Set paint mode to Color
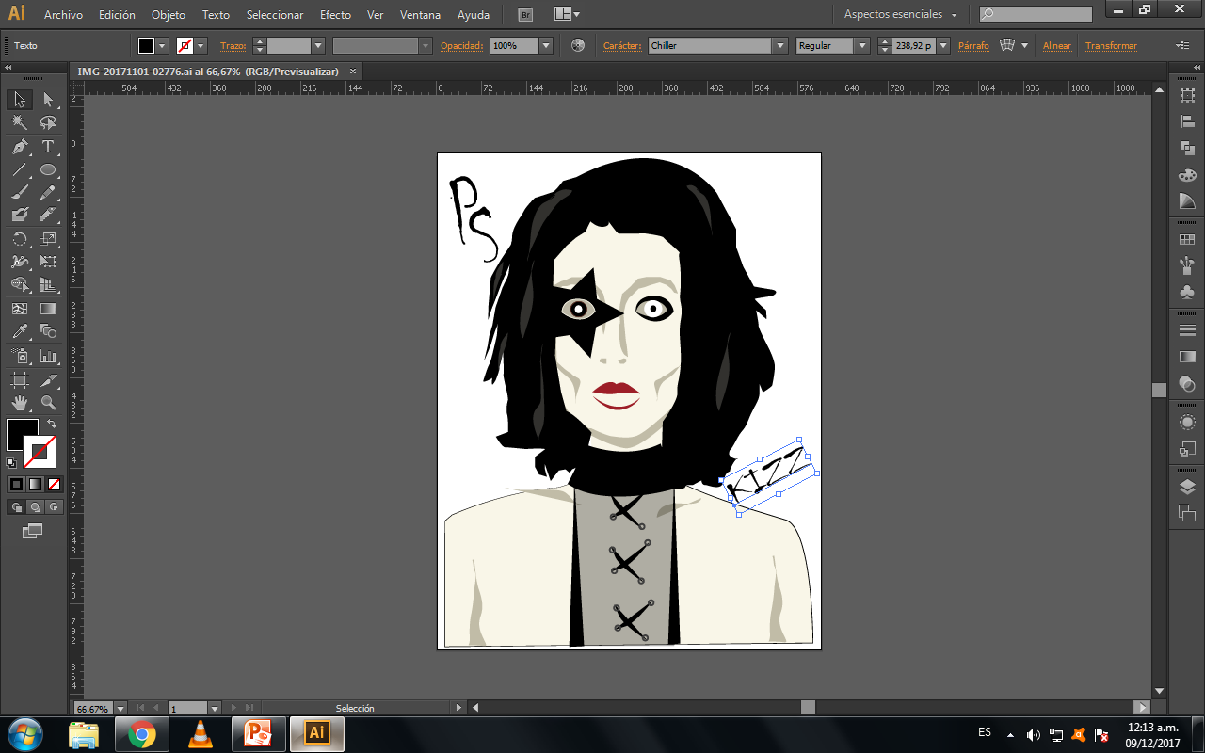 coord(16,485)
